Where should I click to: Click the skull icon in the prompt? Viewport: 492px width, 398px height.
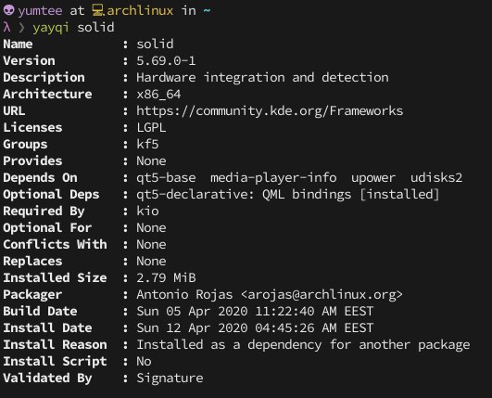point(8,10)
